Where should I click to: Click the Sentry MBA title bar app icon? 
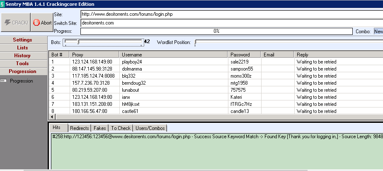coord(2,4)
